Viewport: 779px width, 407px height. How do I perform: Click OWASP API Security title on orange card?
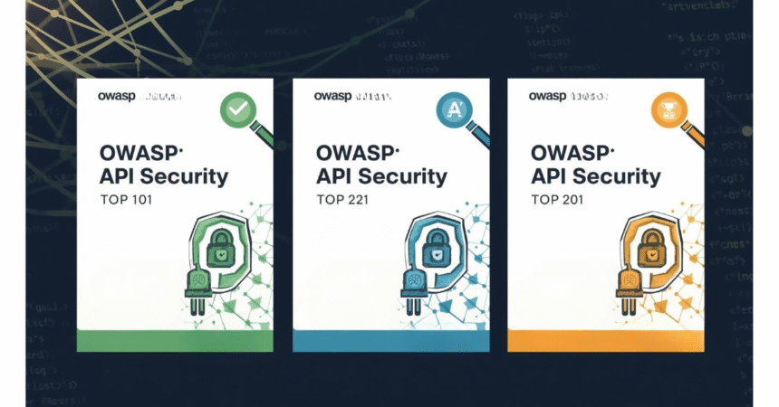click(x=596, y=165)
